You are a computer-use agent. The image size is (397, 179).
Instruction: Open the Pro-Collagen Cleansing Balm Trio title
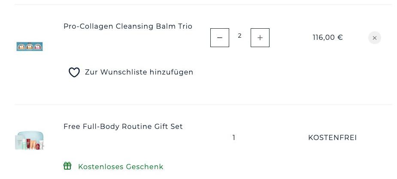click(128, 26)
